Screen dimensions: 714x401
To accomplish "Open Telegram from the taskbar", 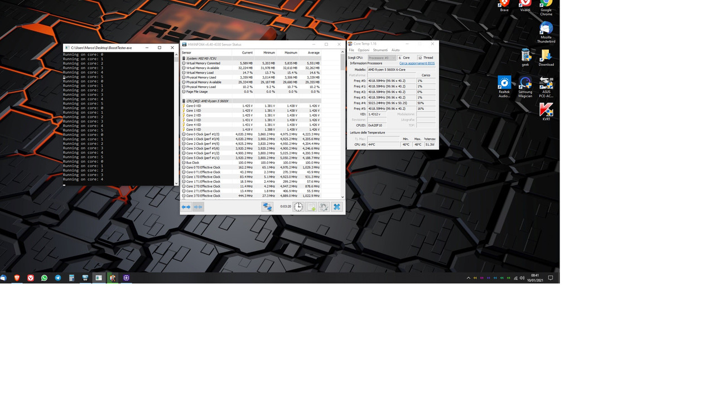I will pyautogui.click(x=57, y=277).
